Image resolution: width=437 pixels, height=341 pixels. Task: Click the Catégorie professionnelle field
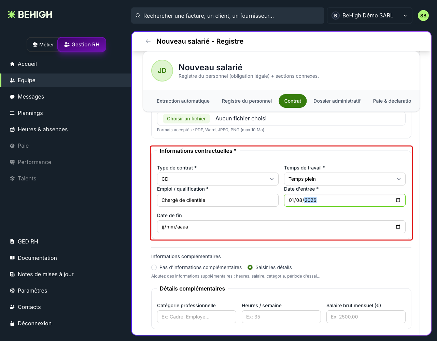point(197,317)
